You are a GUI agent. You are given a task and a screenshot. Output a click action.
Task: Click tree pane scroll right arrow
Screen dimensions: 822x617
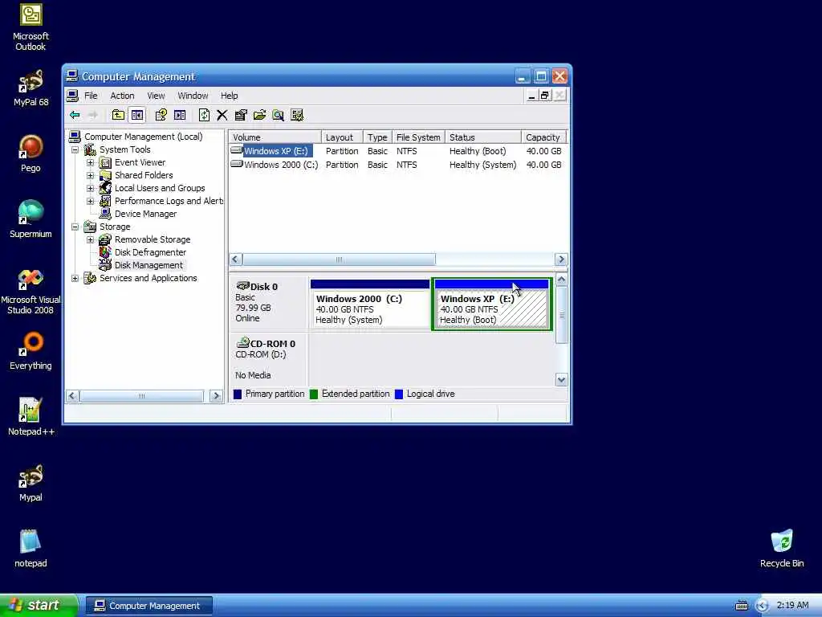pos(216,396)
